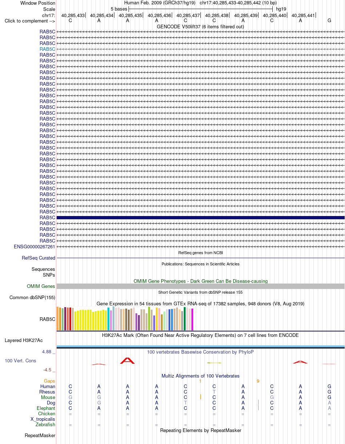Click the orange gap count '9'

(258, 381)
